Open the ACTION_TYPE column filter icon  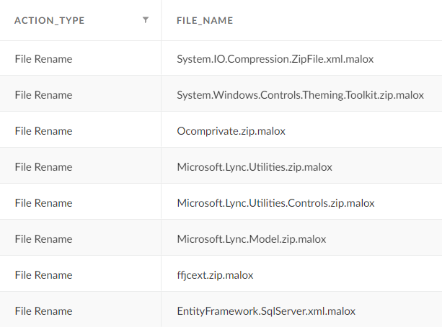point(146,20)
